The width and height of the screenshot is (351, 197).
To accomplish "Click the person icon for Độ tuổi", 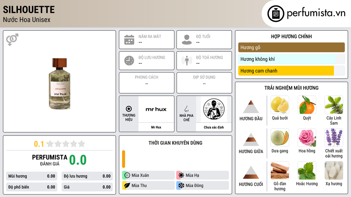I will point(187,40).
